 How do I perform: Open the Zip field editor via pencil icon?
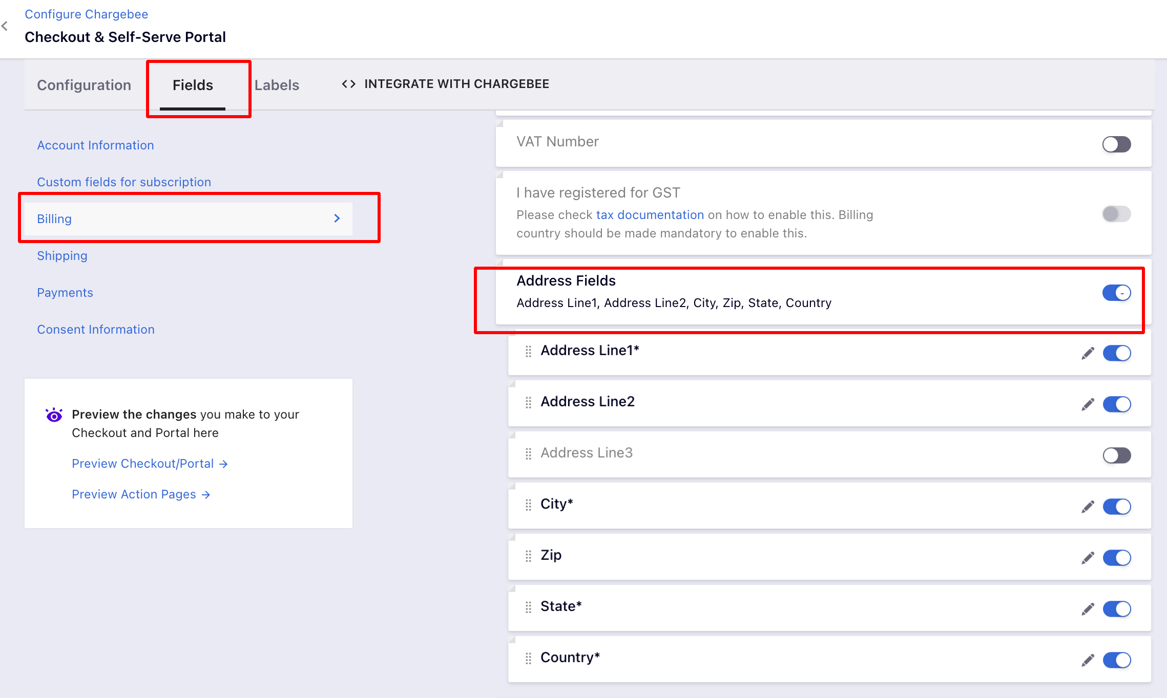click(1088, 558)
